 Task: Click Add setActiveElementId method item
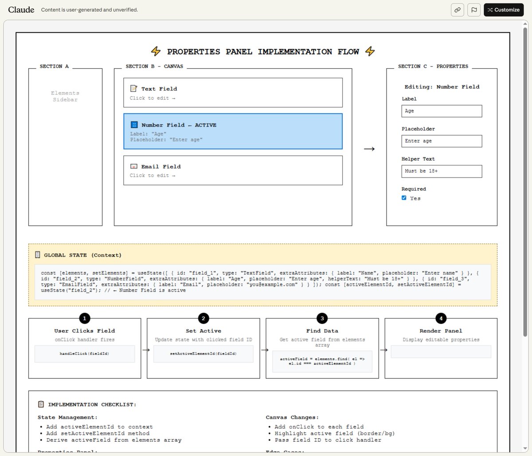(98, 433)
